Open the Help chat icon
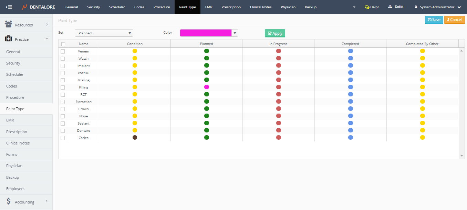 pos(367,7)
